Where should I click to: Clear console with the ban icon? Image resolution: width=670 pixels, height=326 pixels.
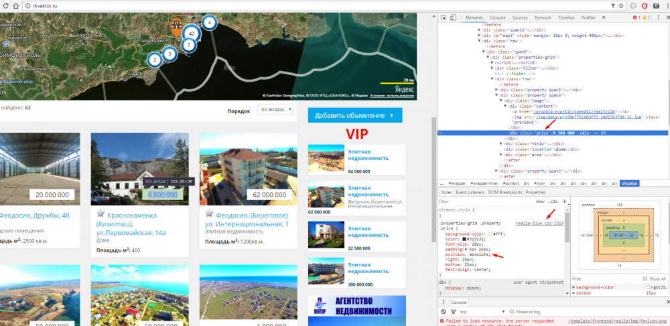(444, 312)
